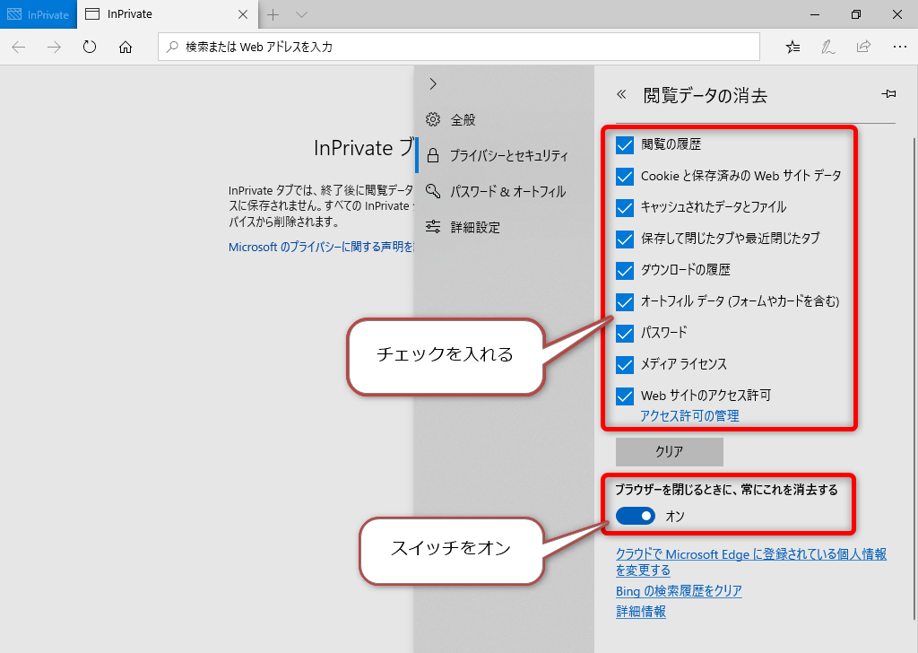This screenshot has width=918, height=653.
Task: Open アクセス許可の管理 link
Action: point(689,416)
